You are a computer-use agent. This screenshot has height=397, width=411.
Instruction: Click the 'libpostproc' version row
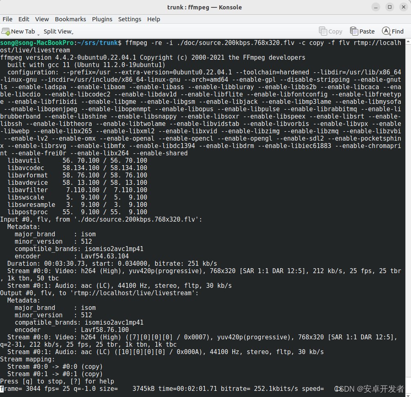[x=77, y=212]
